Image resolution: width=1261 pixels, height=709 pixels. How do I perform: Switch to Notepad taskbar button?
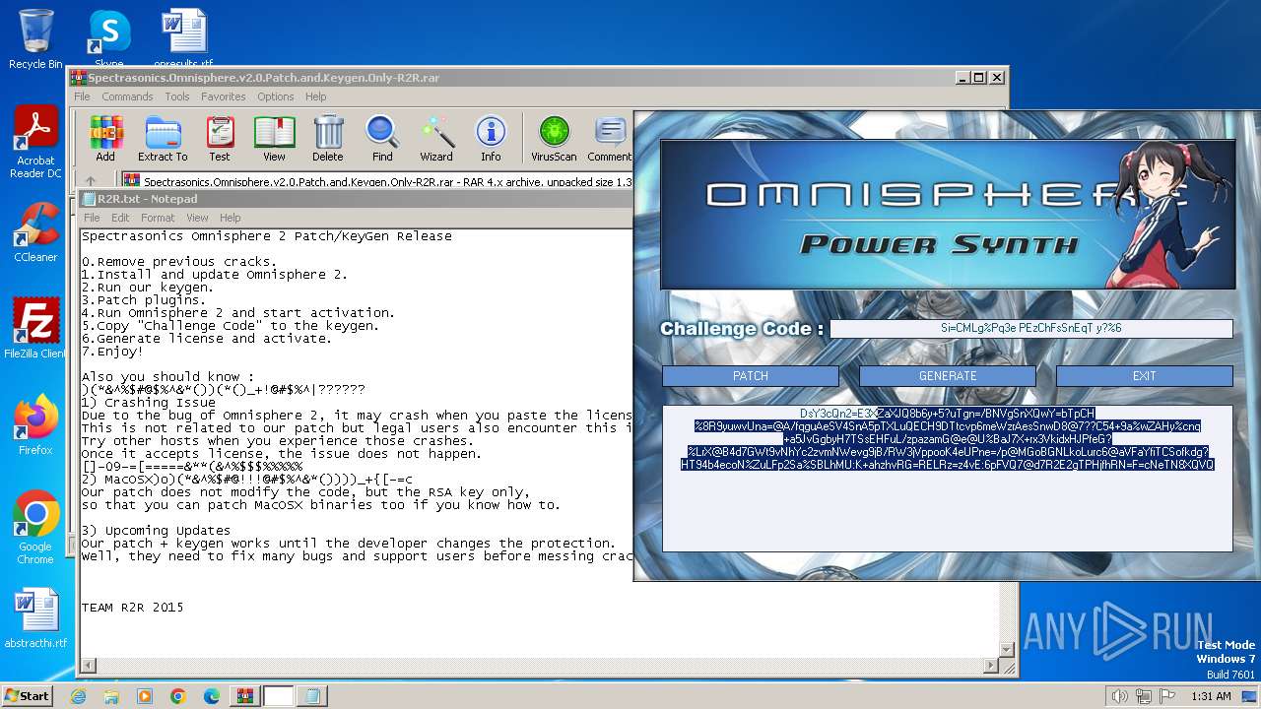pos(312,696)
